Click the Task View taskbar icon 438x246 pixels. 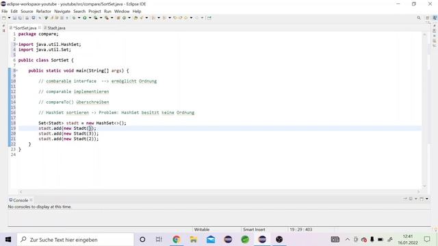coord(159,240)
